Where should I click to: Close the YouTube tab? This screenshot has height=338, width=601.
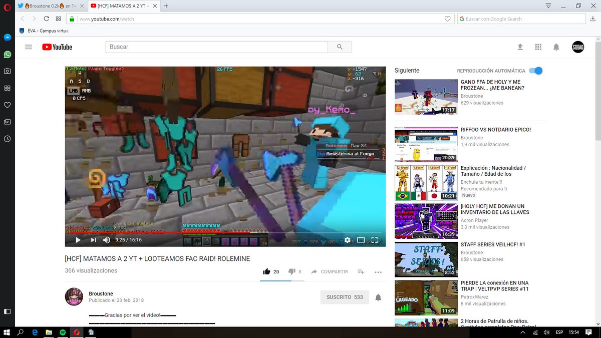154,6
